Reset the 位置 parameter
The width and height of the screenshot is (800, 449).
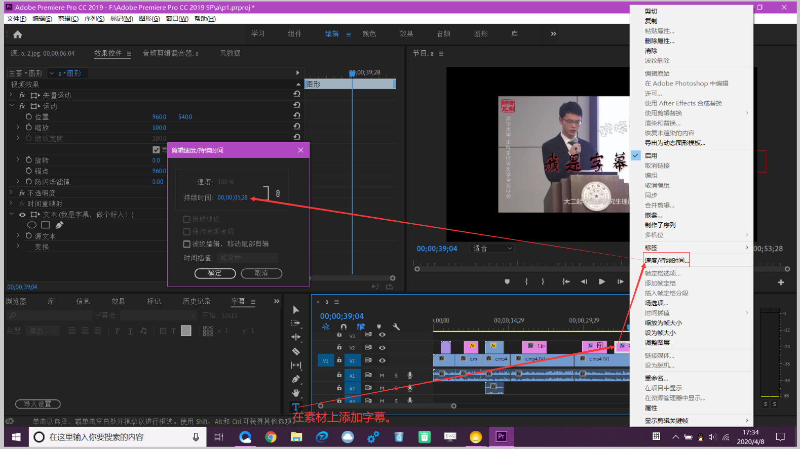297,115
